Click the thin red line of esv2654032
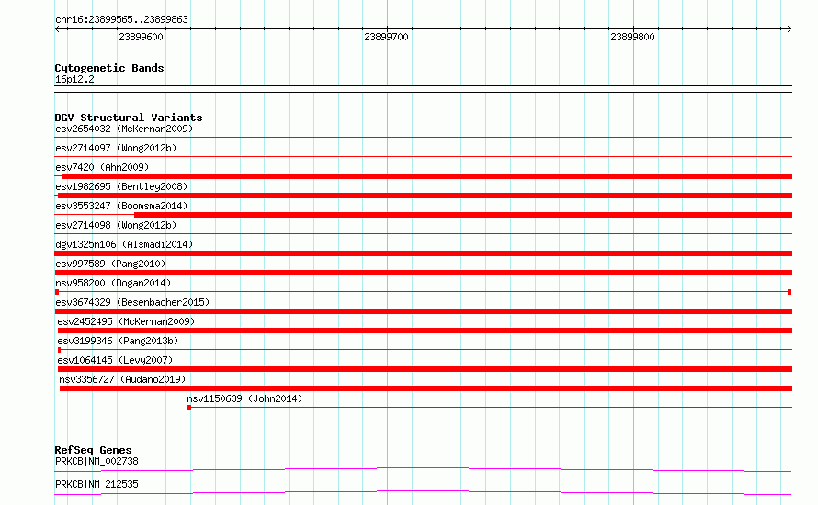 [424, 138]
